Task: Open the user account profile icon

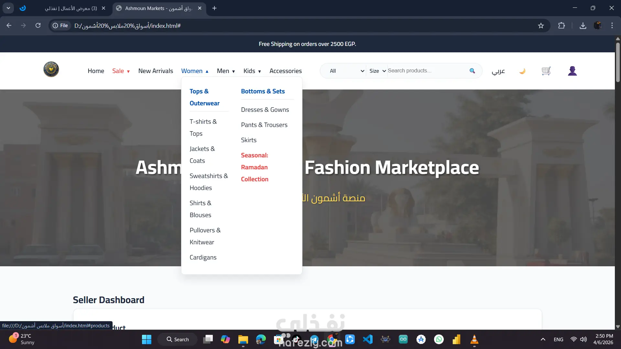Action: click(572, 71)
